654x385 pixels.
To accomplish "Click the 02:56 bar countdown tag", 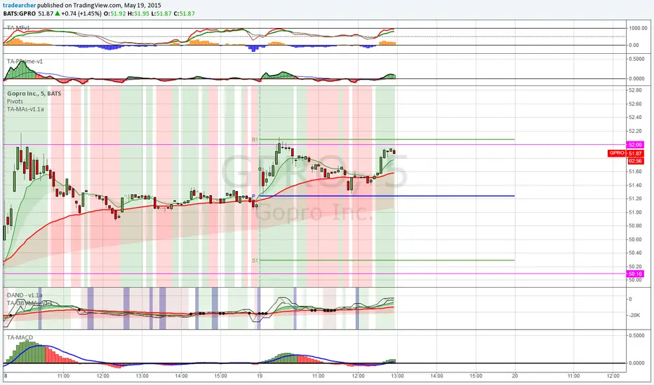I will tap(635, 161).
